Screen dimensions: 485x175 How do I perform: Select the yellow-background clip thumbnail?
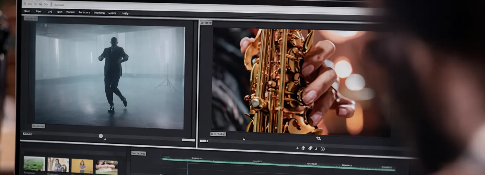point(82,166)
